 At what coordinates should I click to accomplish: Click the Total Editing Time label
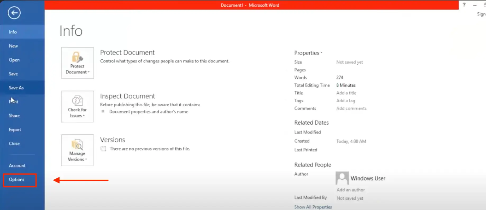coord(312,85)
